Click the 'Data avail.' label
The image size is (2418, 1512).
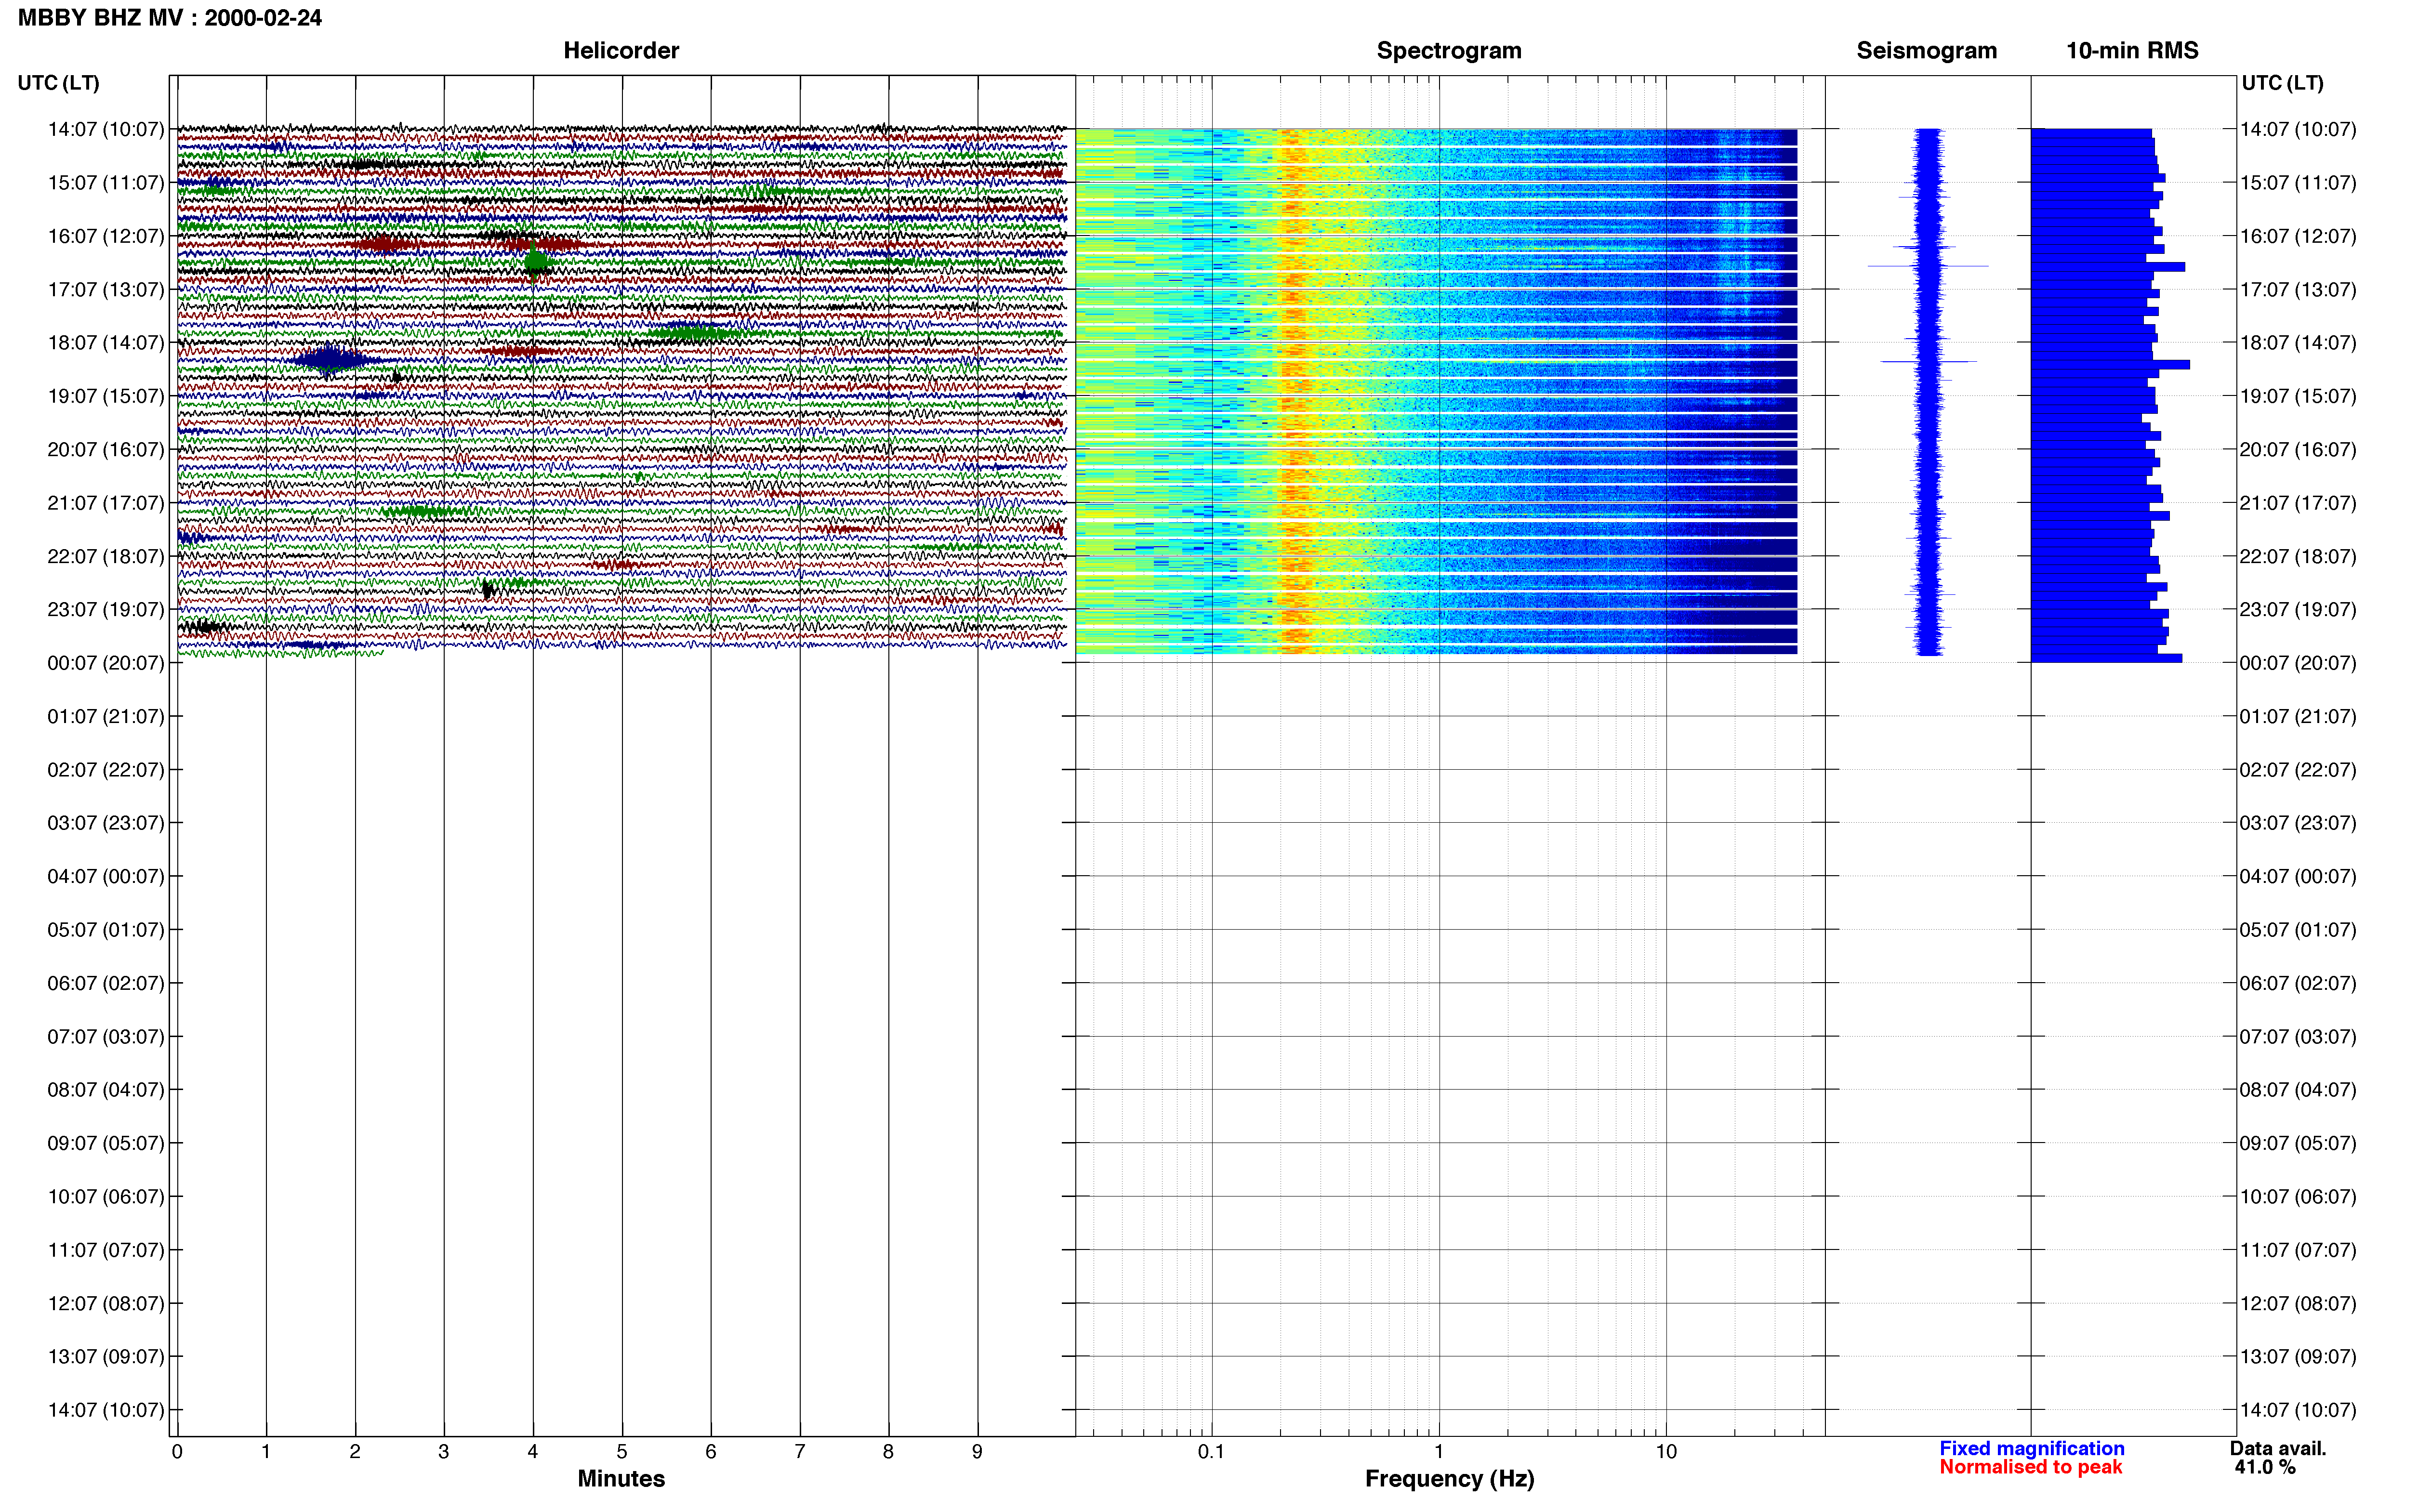(2278, 1448)
